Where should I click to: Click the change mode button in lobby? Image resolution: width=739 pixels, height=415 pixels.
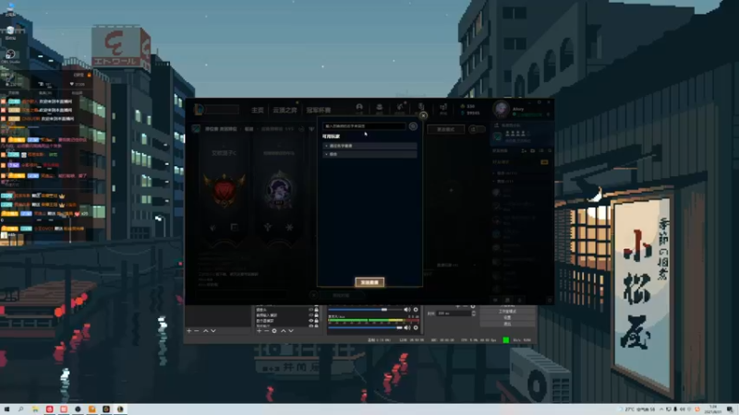[x=446, y=129]
